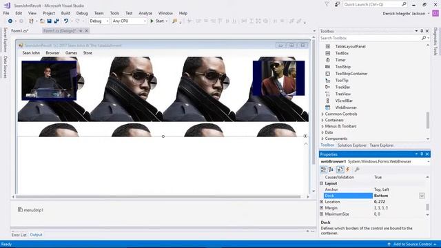Click the Browser menu item on the form

pyautogui.click(x=52, y=53)
